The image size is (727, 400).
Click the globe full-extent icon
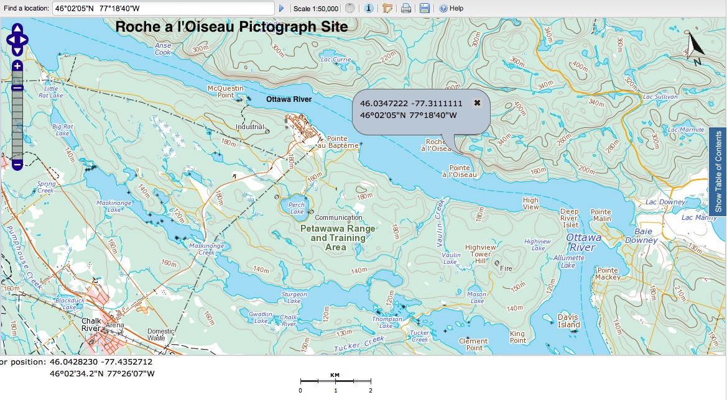pos(350,9)
